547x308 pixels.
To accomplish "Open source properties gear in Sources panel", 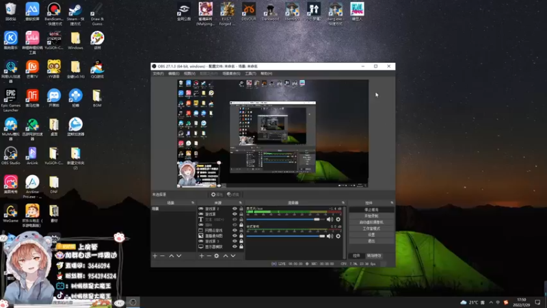I will 217,256.
